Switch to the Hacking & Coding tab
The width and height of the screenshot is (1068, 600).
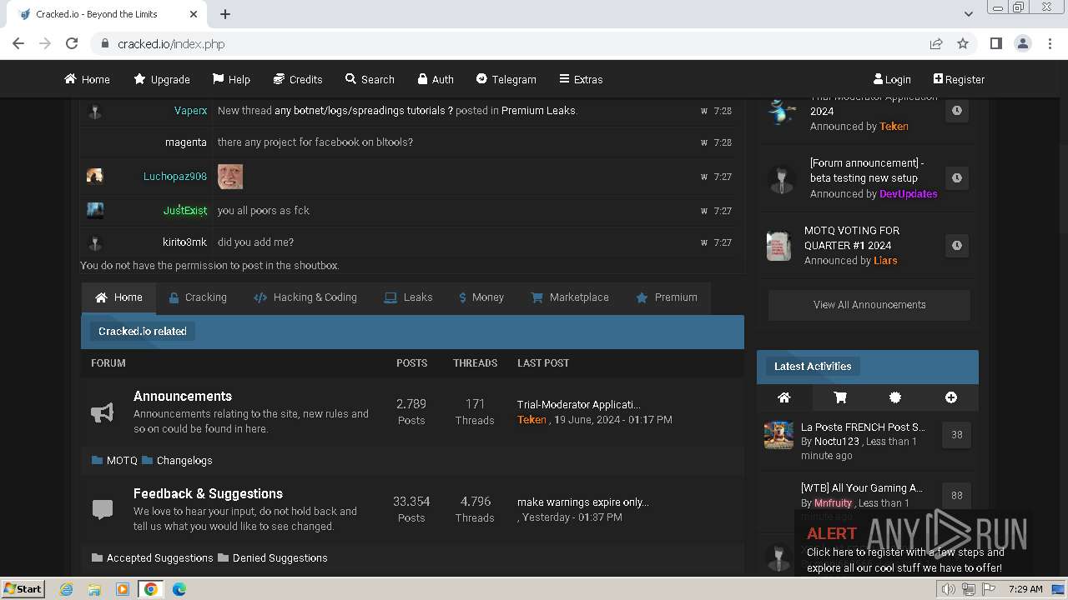click(x=305, y=297)
